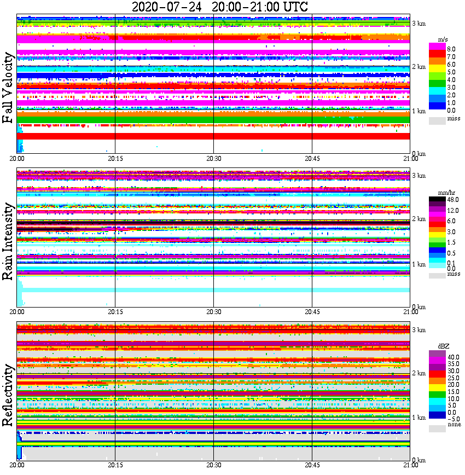
Task: Click 20:00 time label under Rain Intensity
Action: pyautogui.click(x=17, y=311)
